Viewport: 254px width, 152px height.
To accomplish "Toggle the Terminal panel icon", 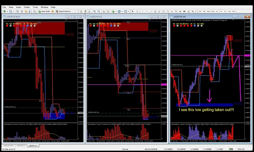I will coord(30,11).
